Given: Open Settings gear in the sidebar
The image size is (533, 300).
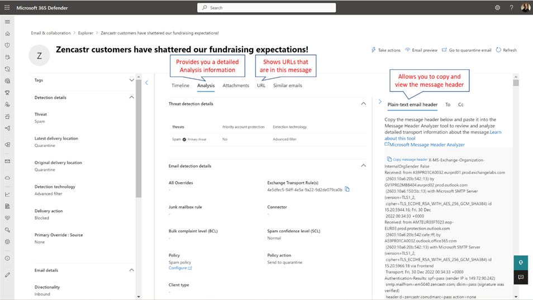Looking at the screenshot, I should pyautogui.click(x=7, y=242).
